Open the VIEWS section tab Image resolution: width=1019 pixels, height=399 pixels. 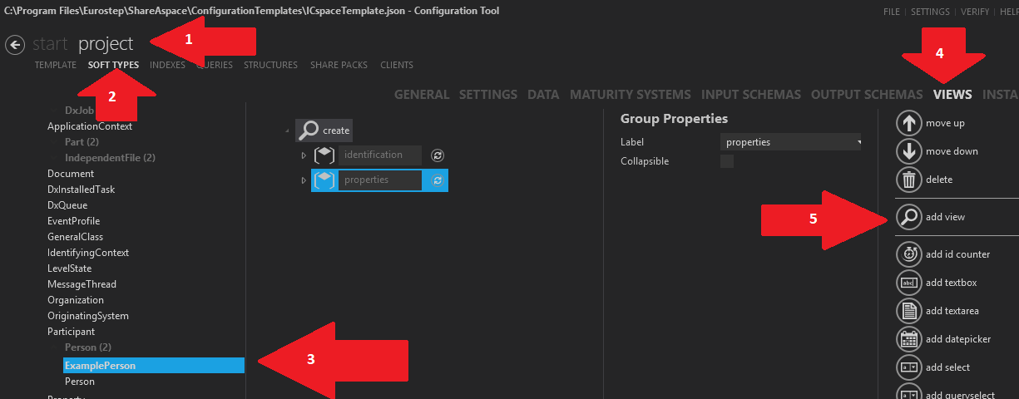click(x=953, y=95)
